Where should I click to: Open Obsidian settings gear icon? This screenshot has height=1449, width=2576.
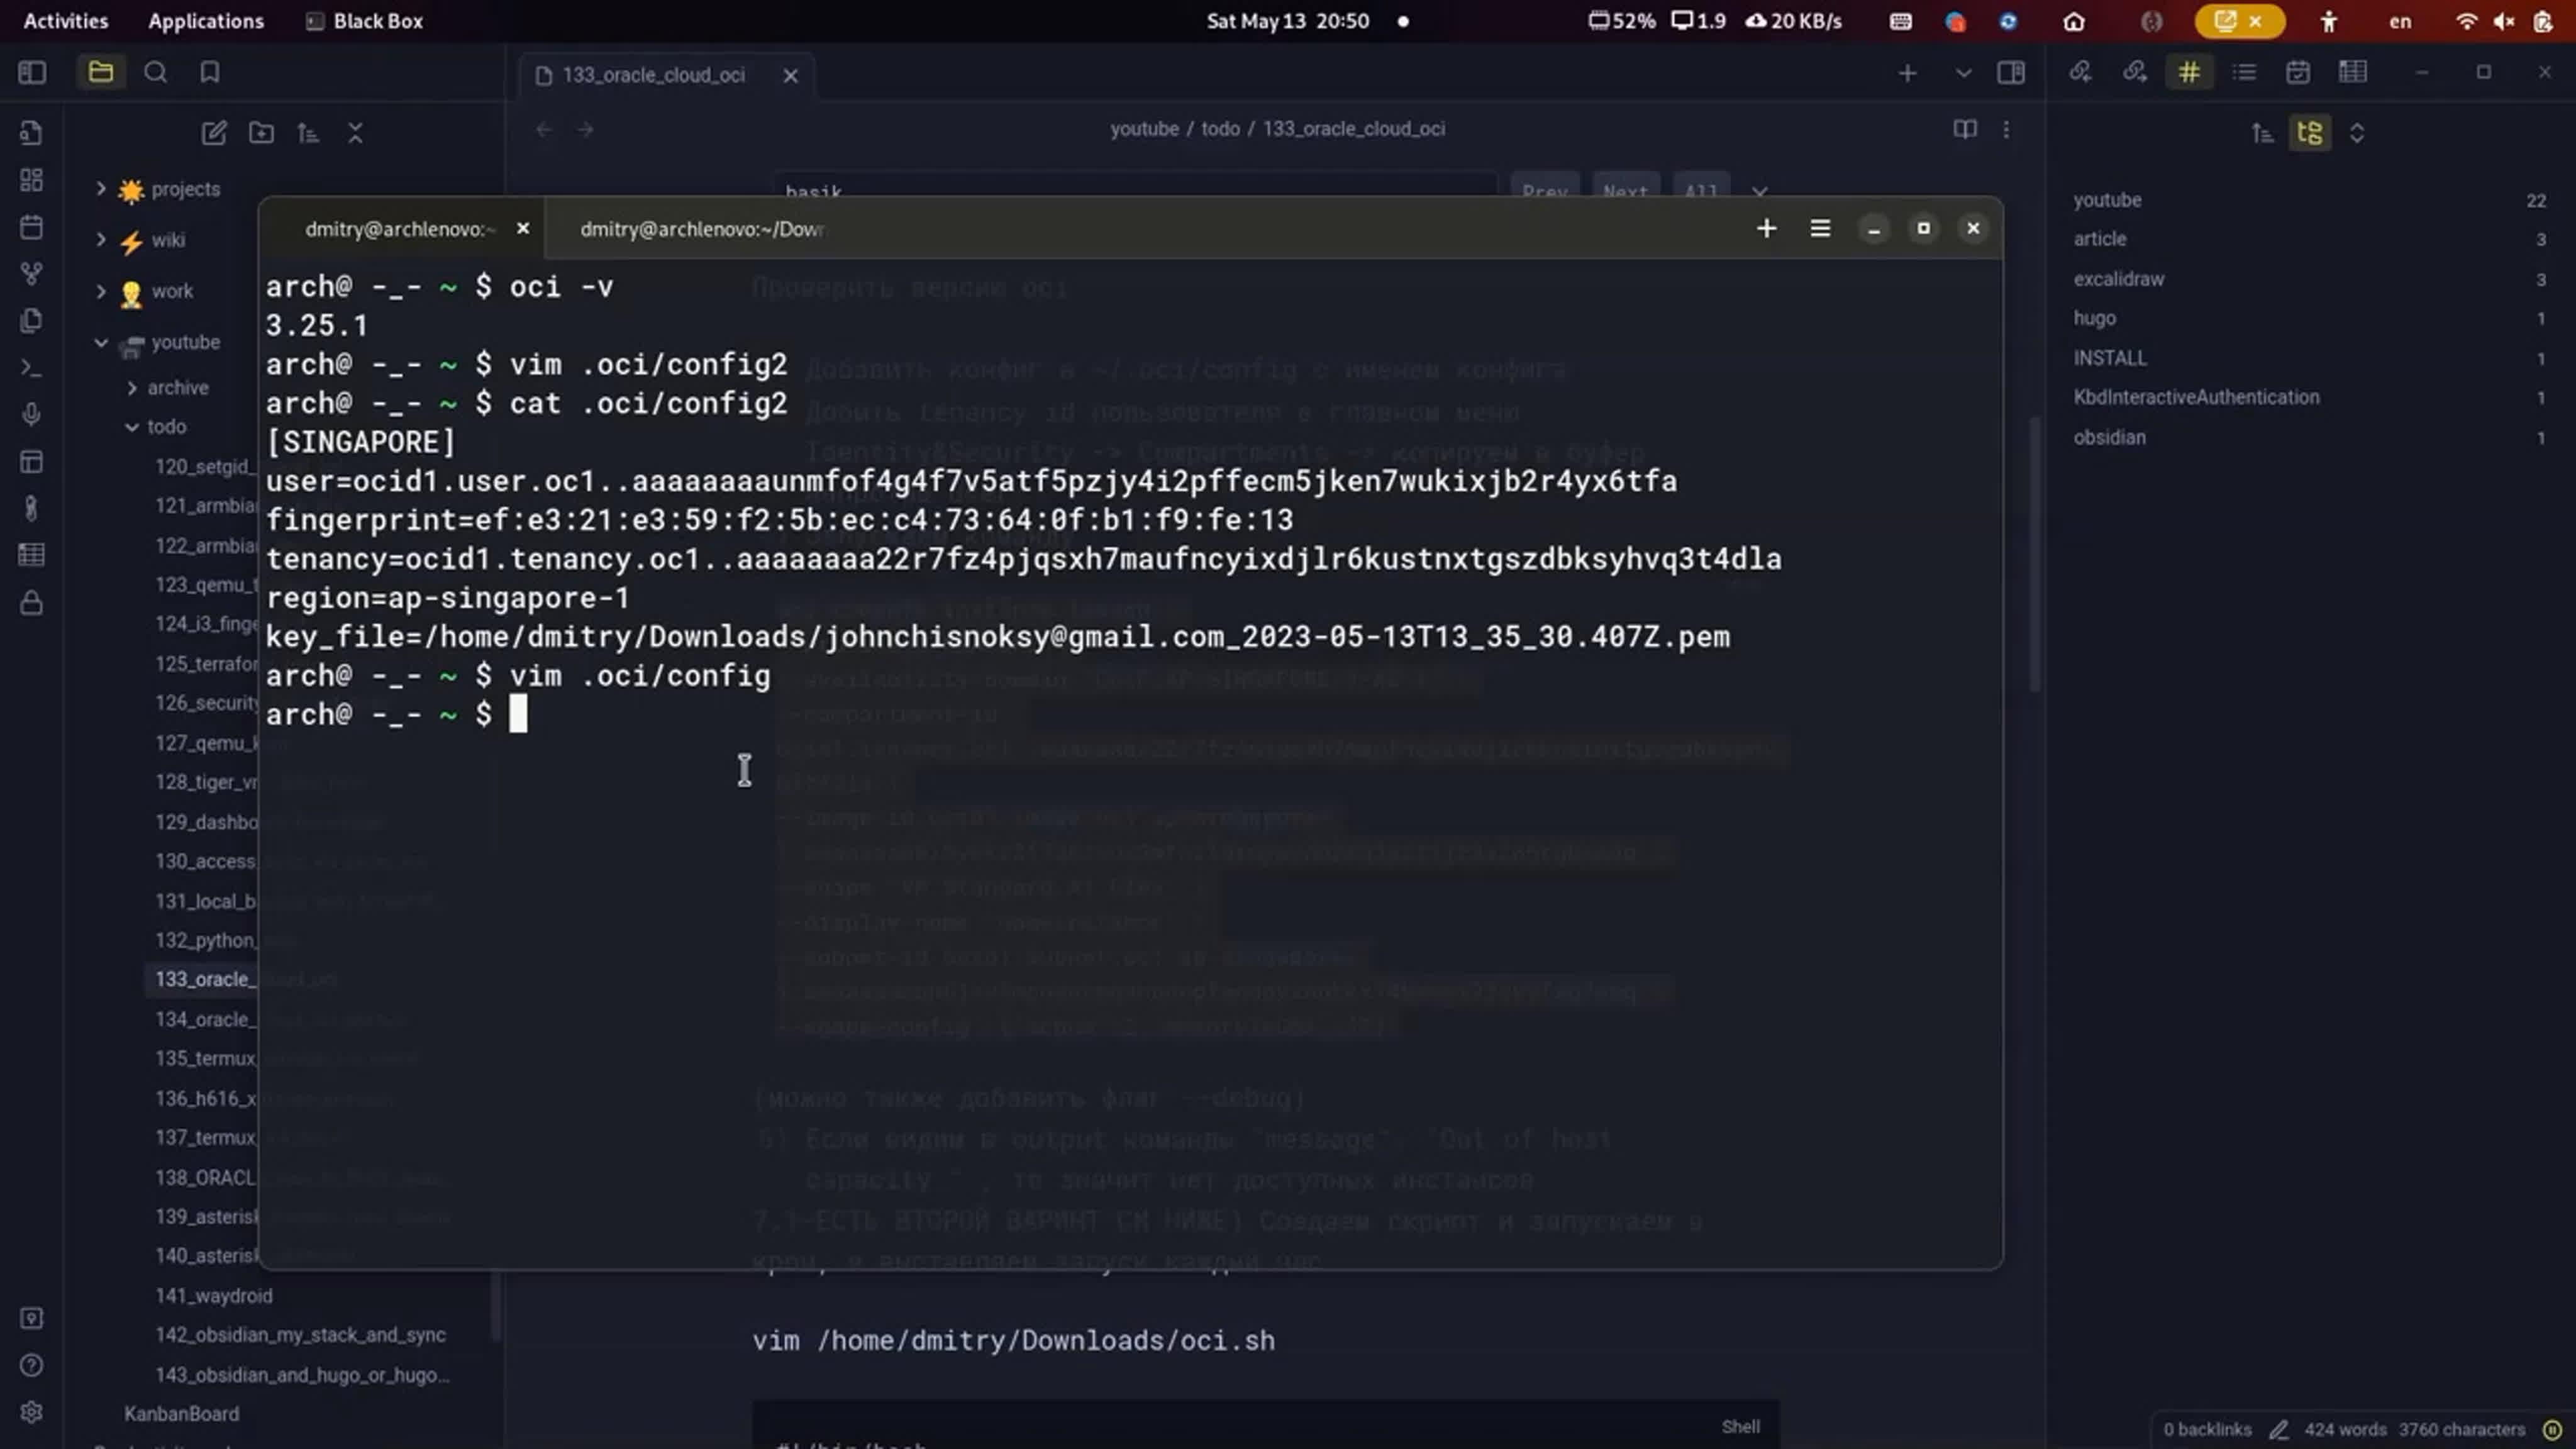[x=31, y=1411]
